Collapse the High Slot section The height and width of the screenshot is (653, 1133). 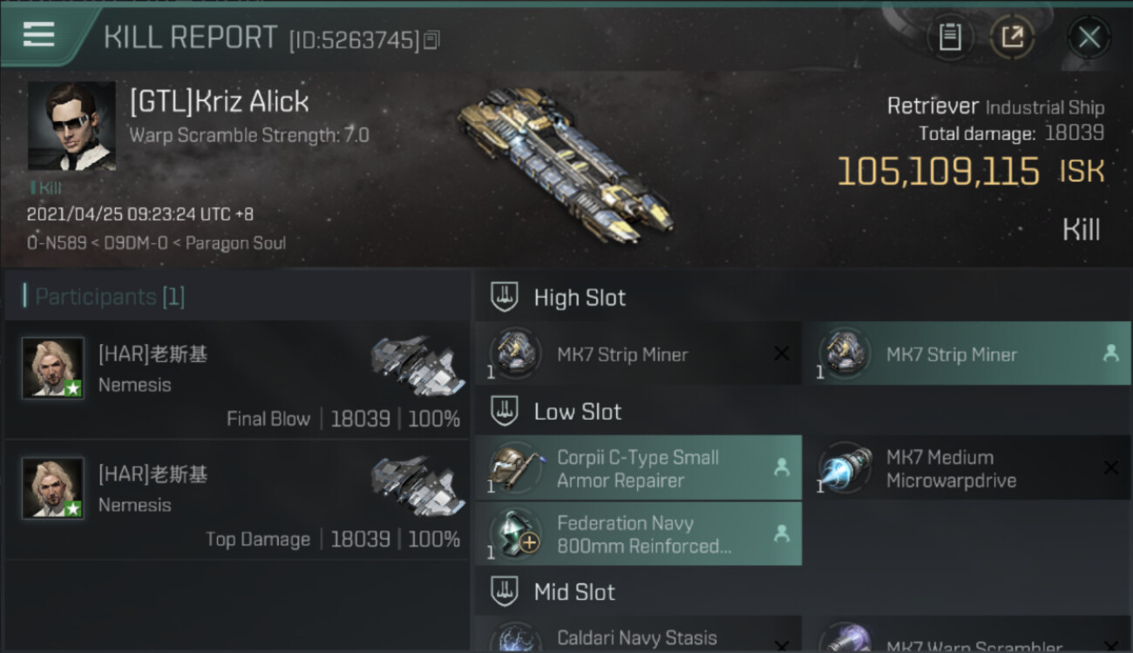[x=505, y=297]
